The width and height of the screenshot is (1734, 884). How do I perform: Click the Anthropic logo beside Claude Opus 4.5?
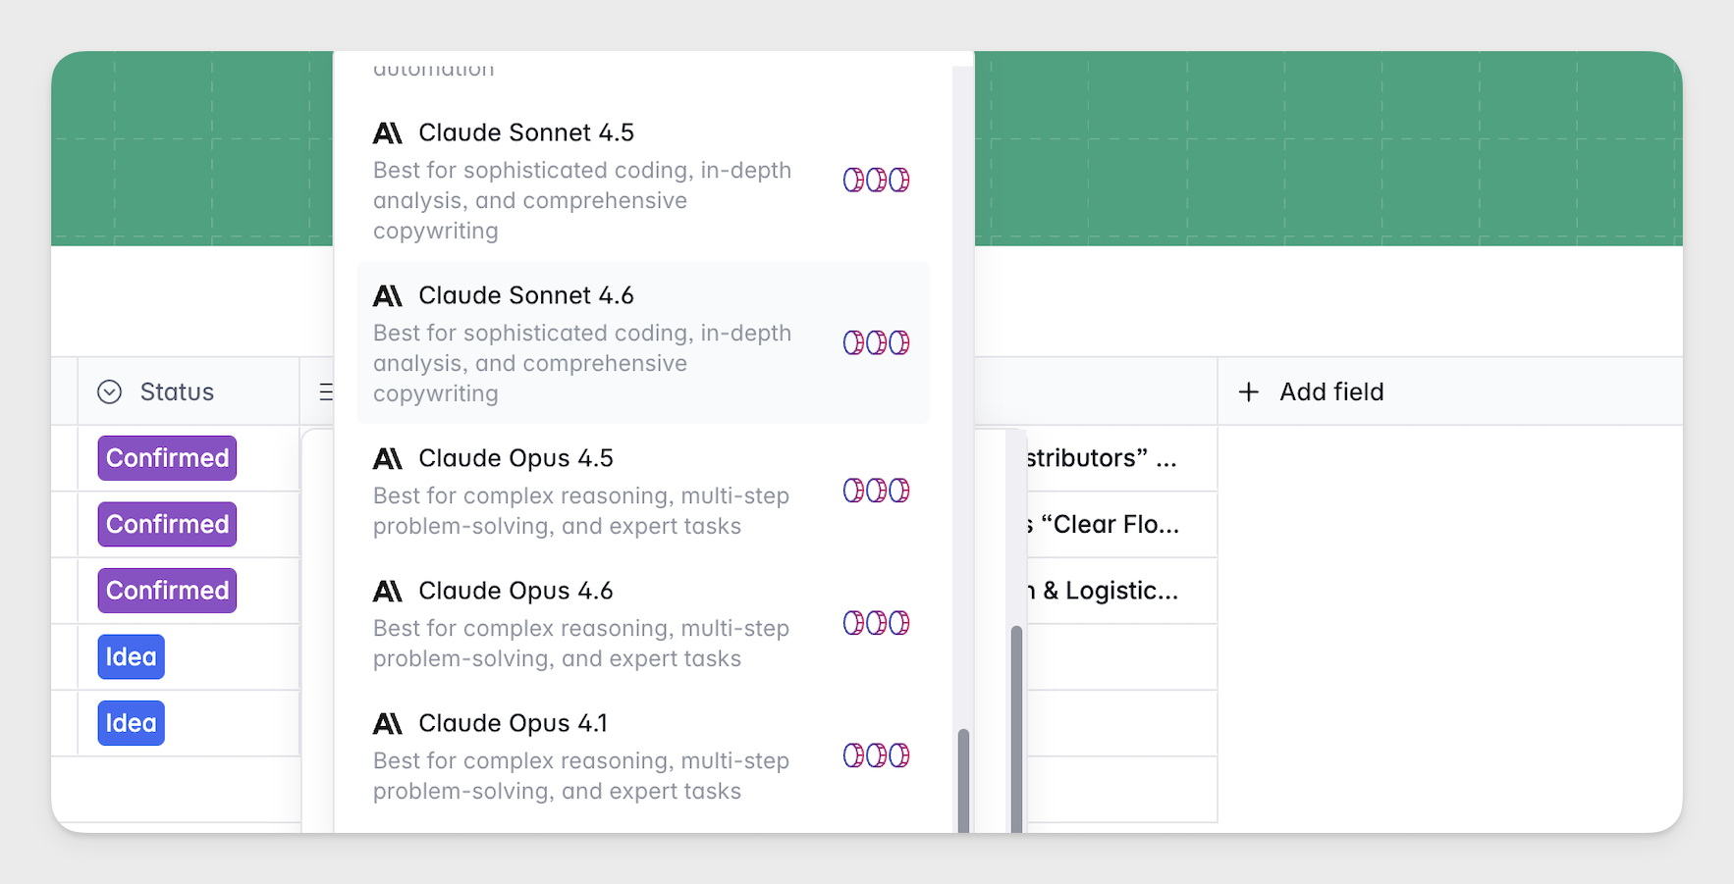coord(388,458)
